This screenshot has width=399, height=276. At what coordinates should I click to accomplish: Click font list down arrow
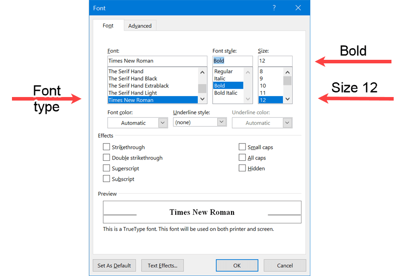202,99
